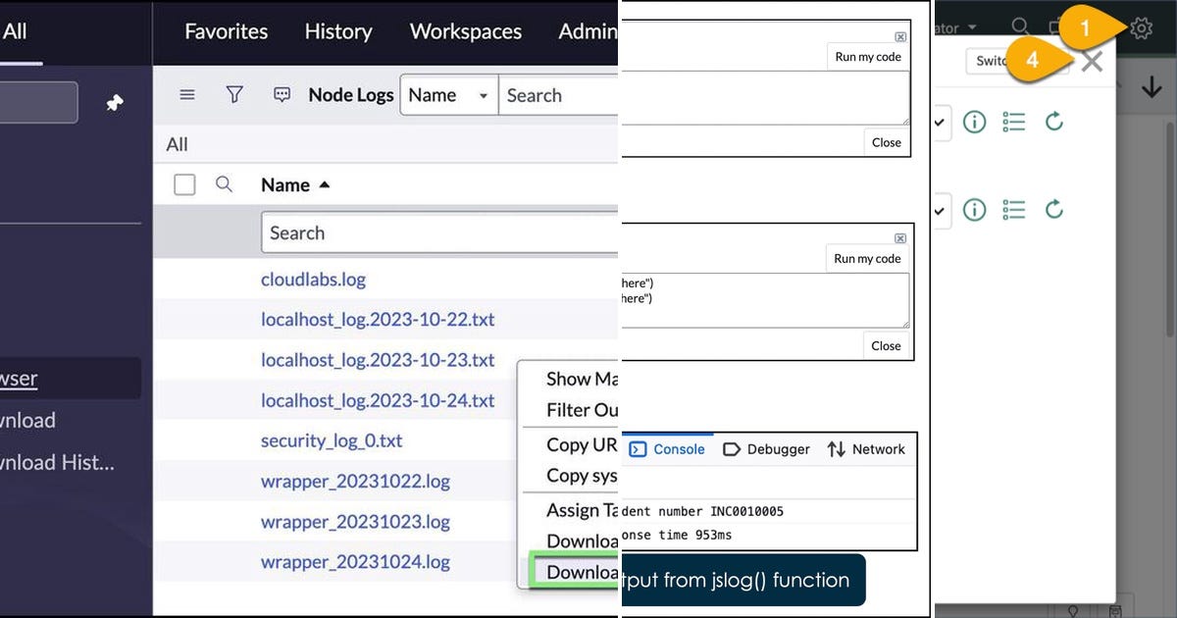Open the cloudlabs.log file link

313,279
